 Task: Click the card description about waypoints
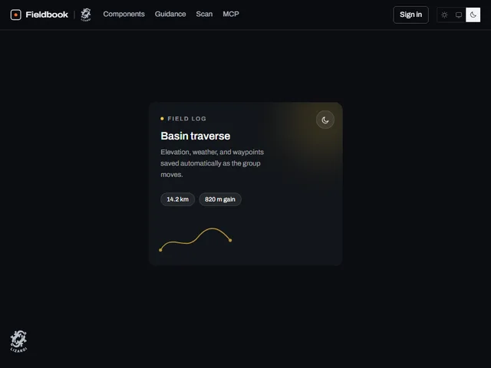212,163
